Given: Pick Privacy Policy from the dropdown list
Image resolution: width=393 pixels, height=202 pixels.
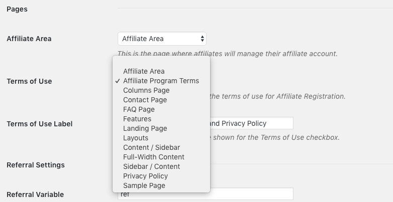Looking at the screenshot, I should (145, 176).
